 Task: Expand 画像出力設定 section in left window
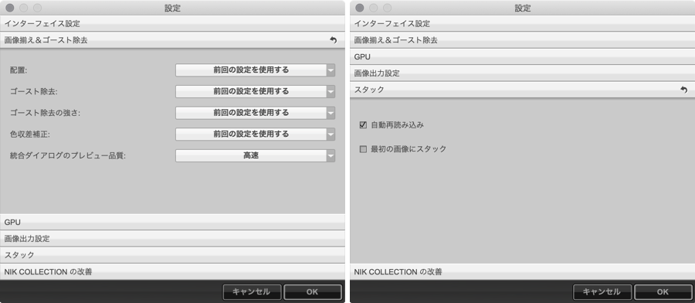click(172, 238)
